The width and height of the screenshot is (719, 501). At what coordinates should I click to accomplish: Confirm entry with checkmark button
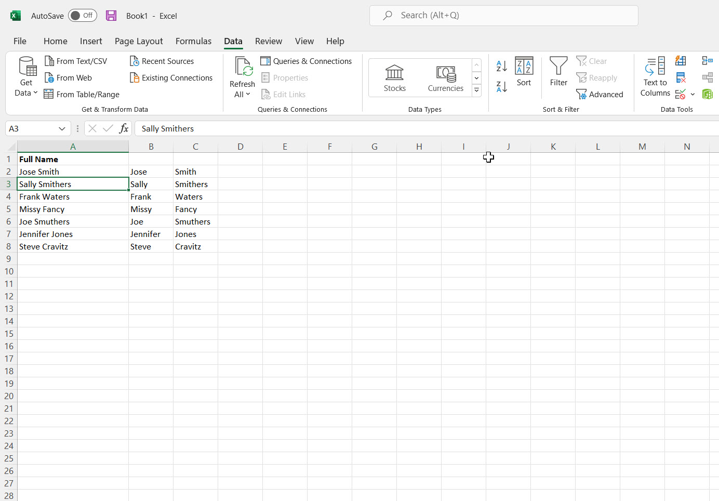coord(108,128)
